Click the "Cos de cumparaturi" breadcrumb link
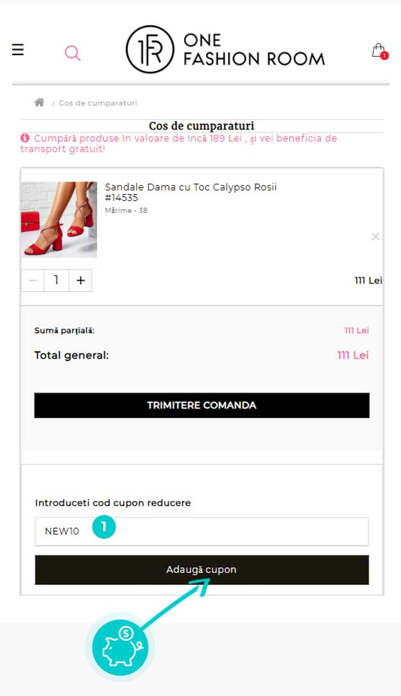 [x=98, y=103]
